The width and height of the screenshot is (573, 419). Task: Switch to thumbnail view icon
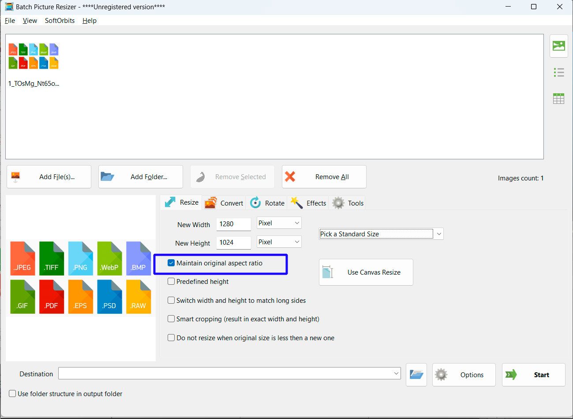pyautogui.click(x=558, y=46)
